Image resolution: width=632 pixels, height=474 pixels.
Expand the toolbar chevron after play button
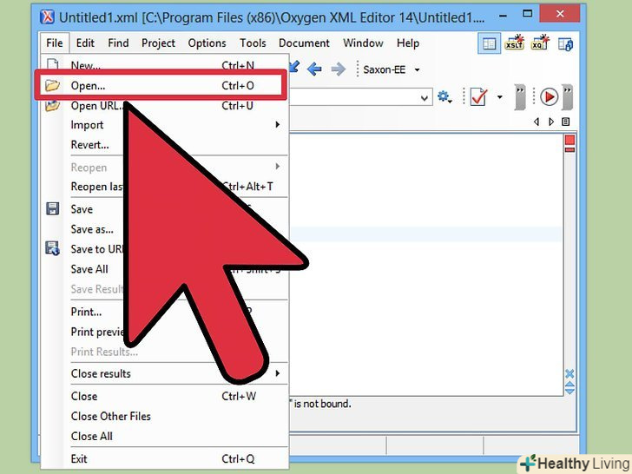coord(568,97)
